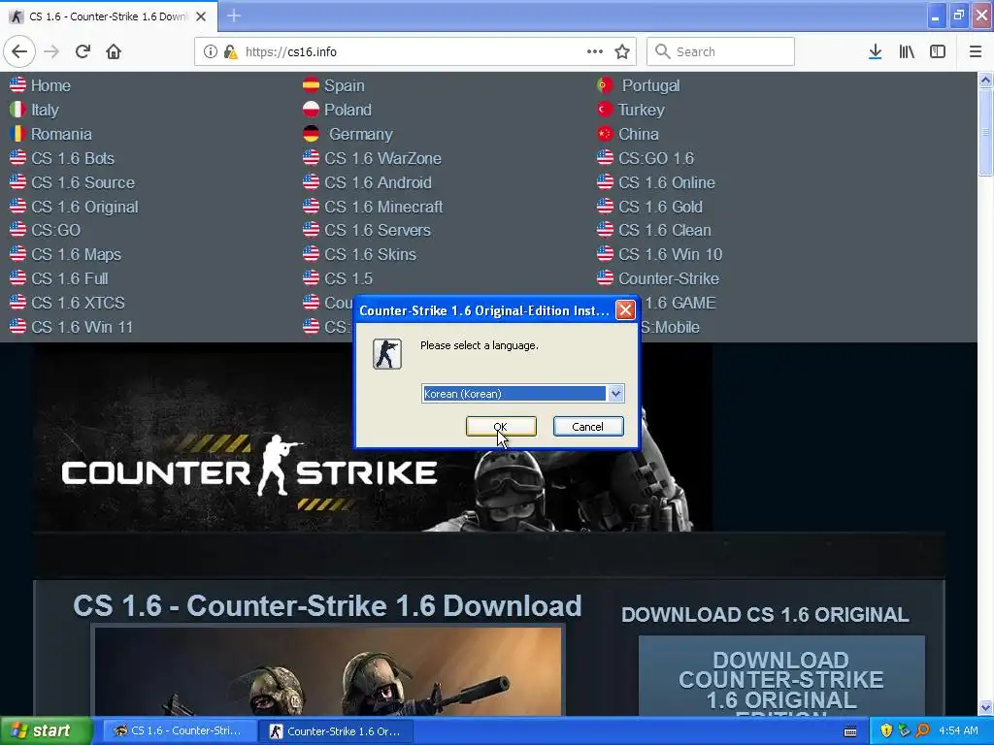This screenshot has height=745, width=994.
Task: Go back using the browser back arrow
Action: (x=19, y=52)
